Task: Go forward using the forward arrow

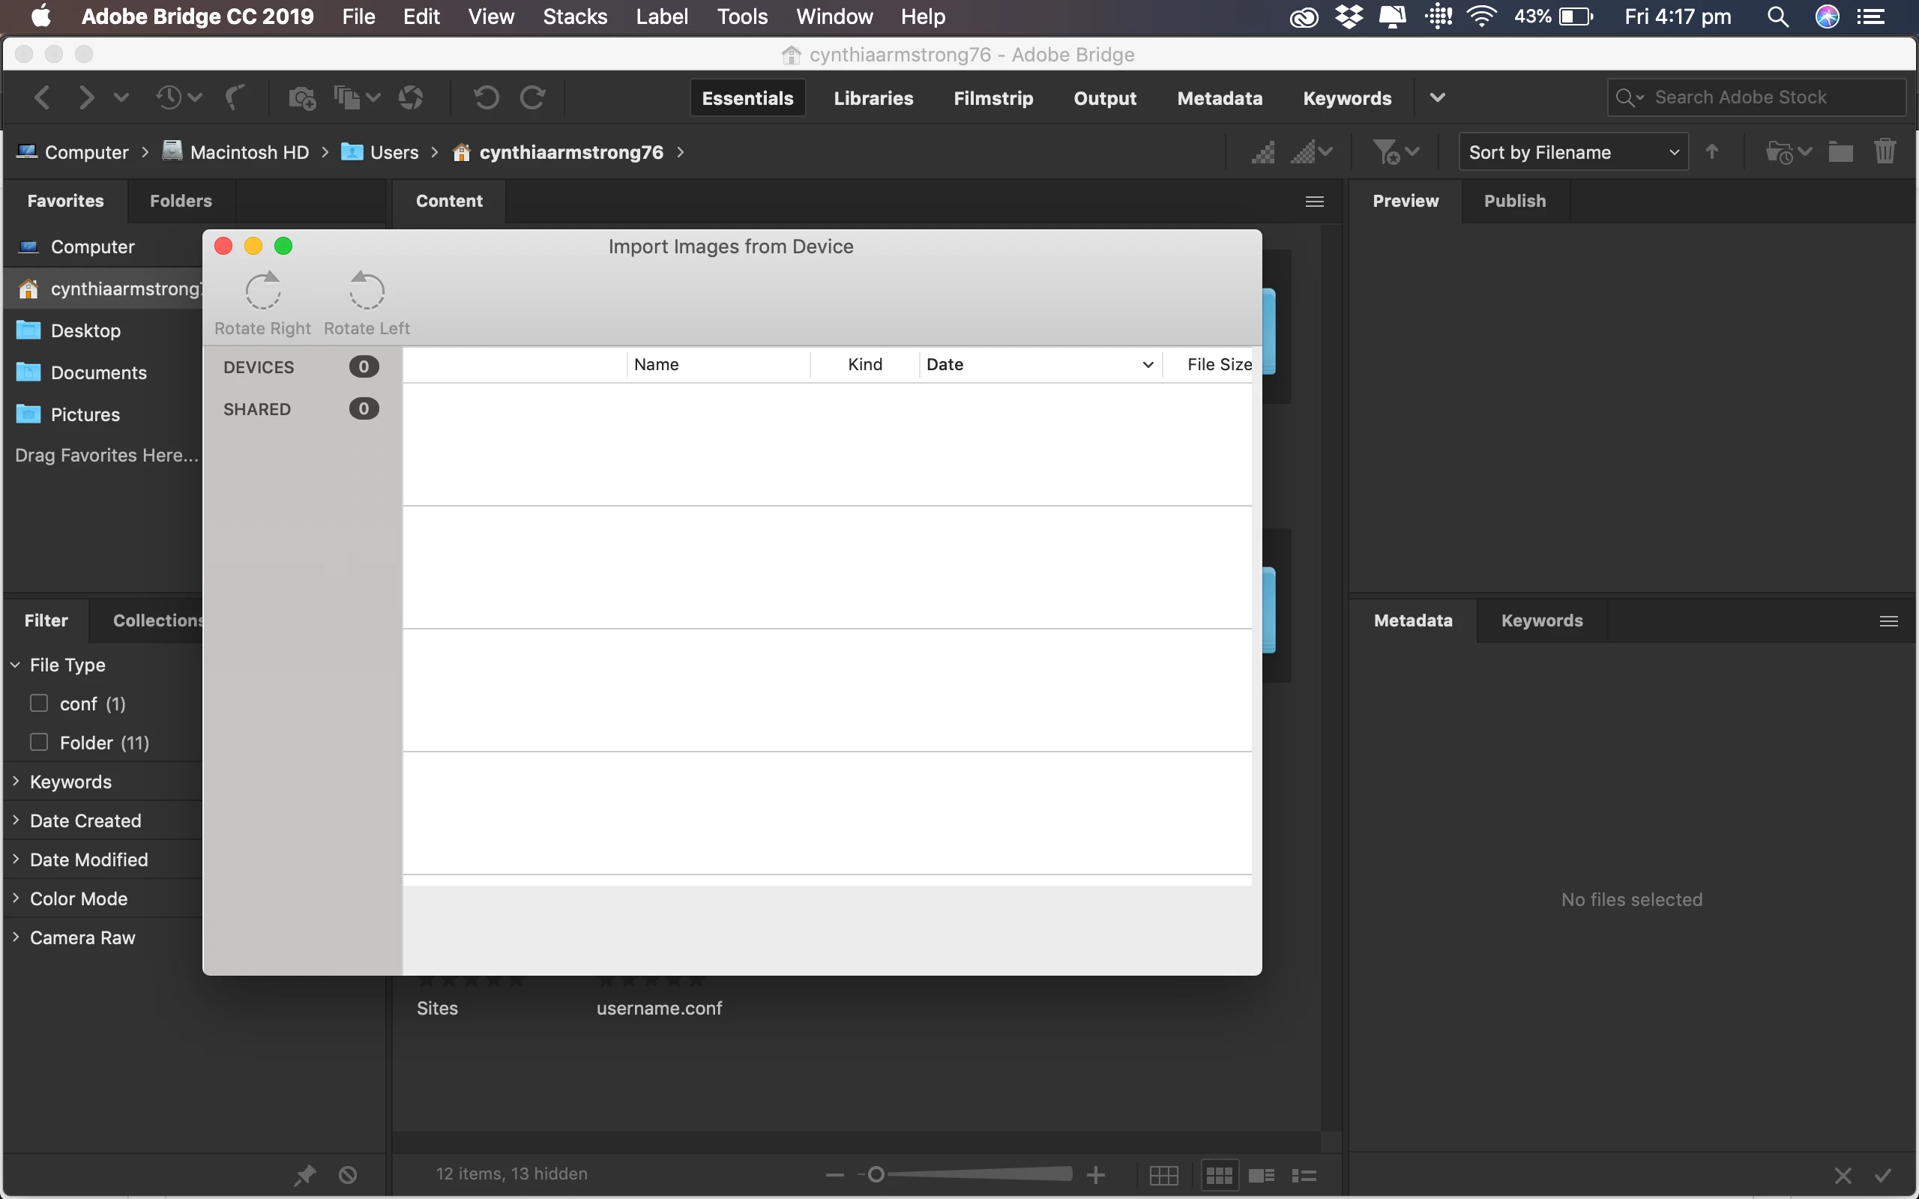Action: 85,97
